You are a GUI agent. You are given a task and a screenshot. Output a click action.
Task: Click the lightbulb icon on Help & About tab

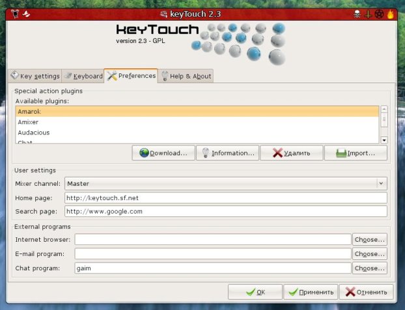165,76
